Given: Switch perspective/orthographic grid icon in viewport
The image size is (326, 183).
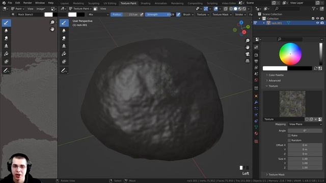Looking at the screenshot, I should coord(248,60).
